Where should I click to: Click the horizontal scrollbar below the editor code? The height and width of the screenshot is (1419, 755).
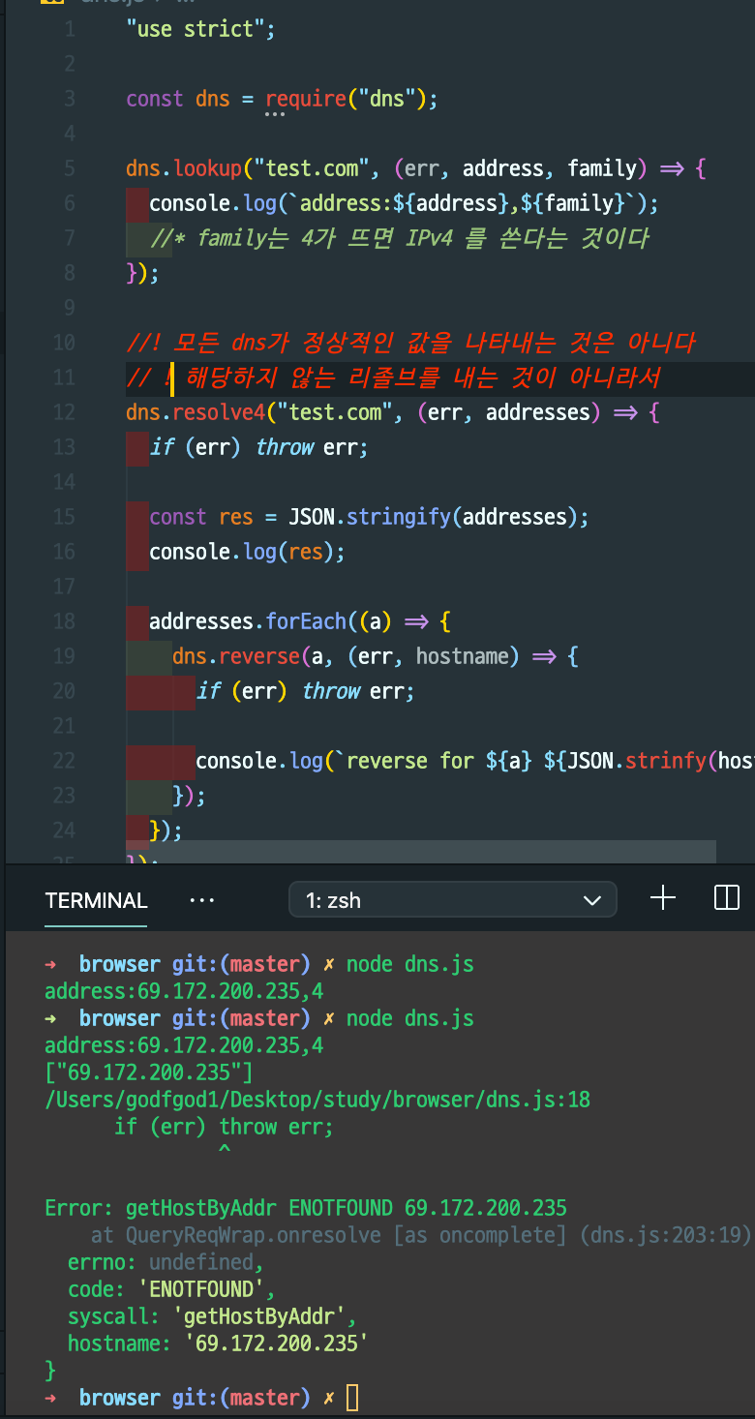coord(421,851)
